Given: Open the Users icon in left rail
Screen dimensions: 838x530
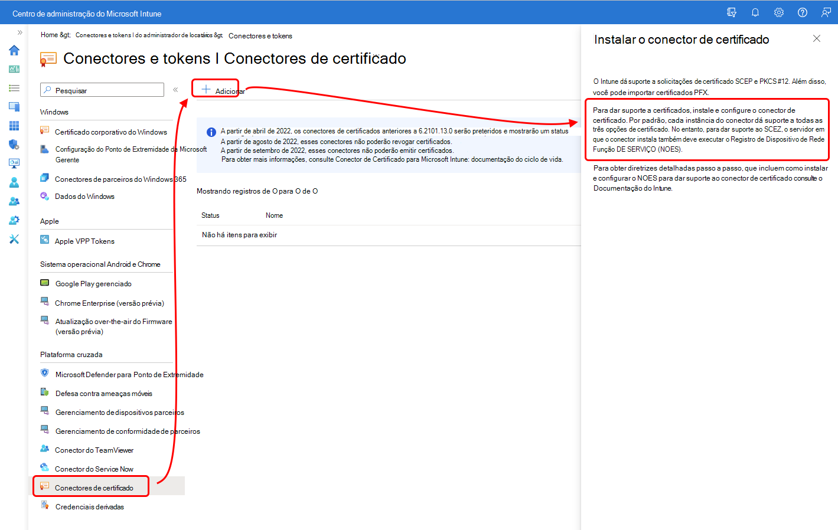Looking at the screenshot, I should pos(14,182).
